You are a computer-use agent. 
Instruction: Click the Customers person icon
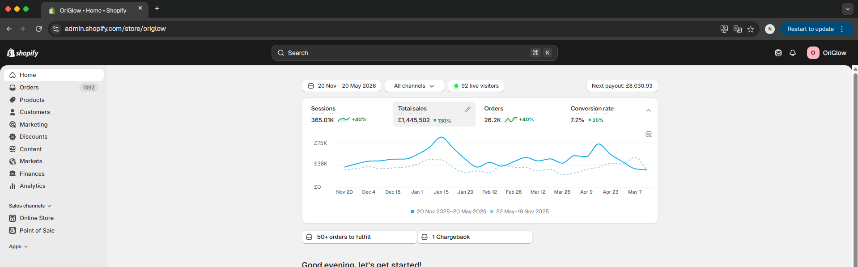13,112
